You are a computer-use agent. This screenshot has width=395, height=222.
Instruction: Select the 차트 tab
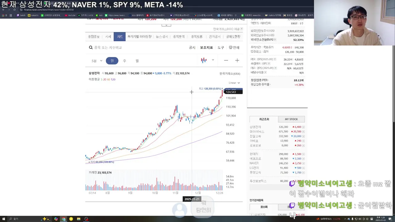point(119,37)
